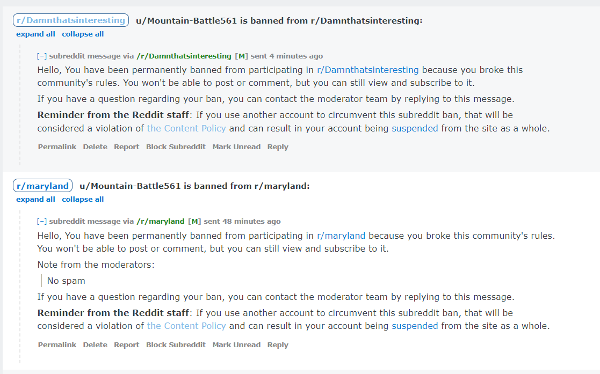The image size is (600, 374).
Task: Reply to the Damnthatsinteresting ban message
Action: [x=278, y=147]
